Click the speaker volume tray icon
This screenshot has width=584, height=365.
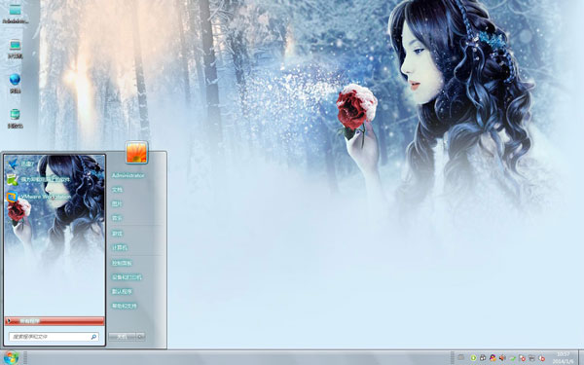(x=502, y=358)
